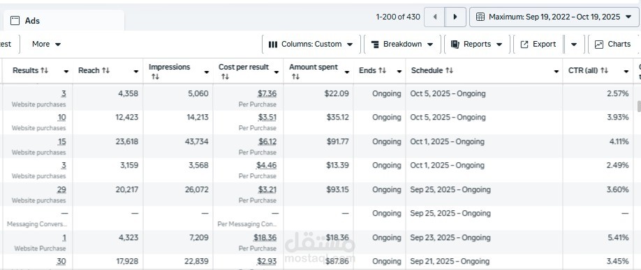Click the $18.36 cost per result
Viewport: 641px width, 270px height.
pos(265,237)
